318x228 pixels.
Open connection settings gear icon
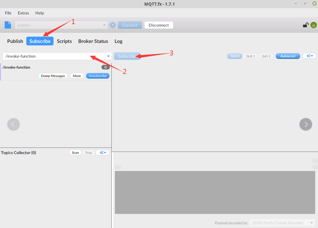[113, 25]
